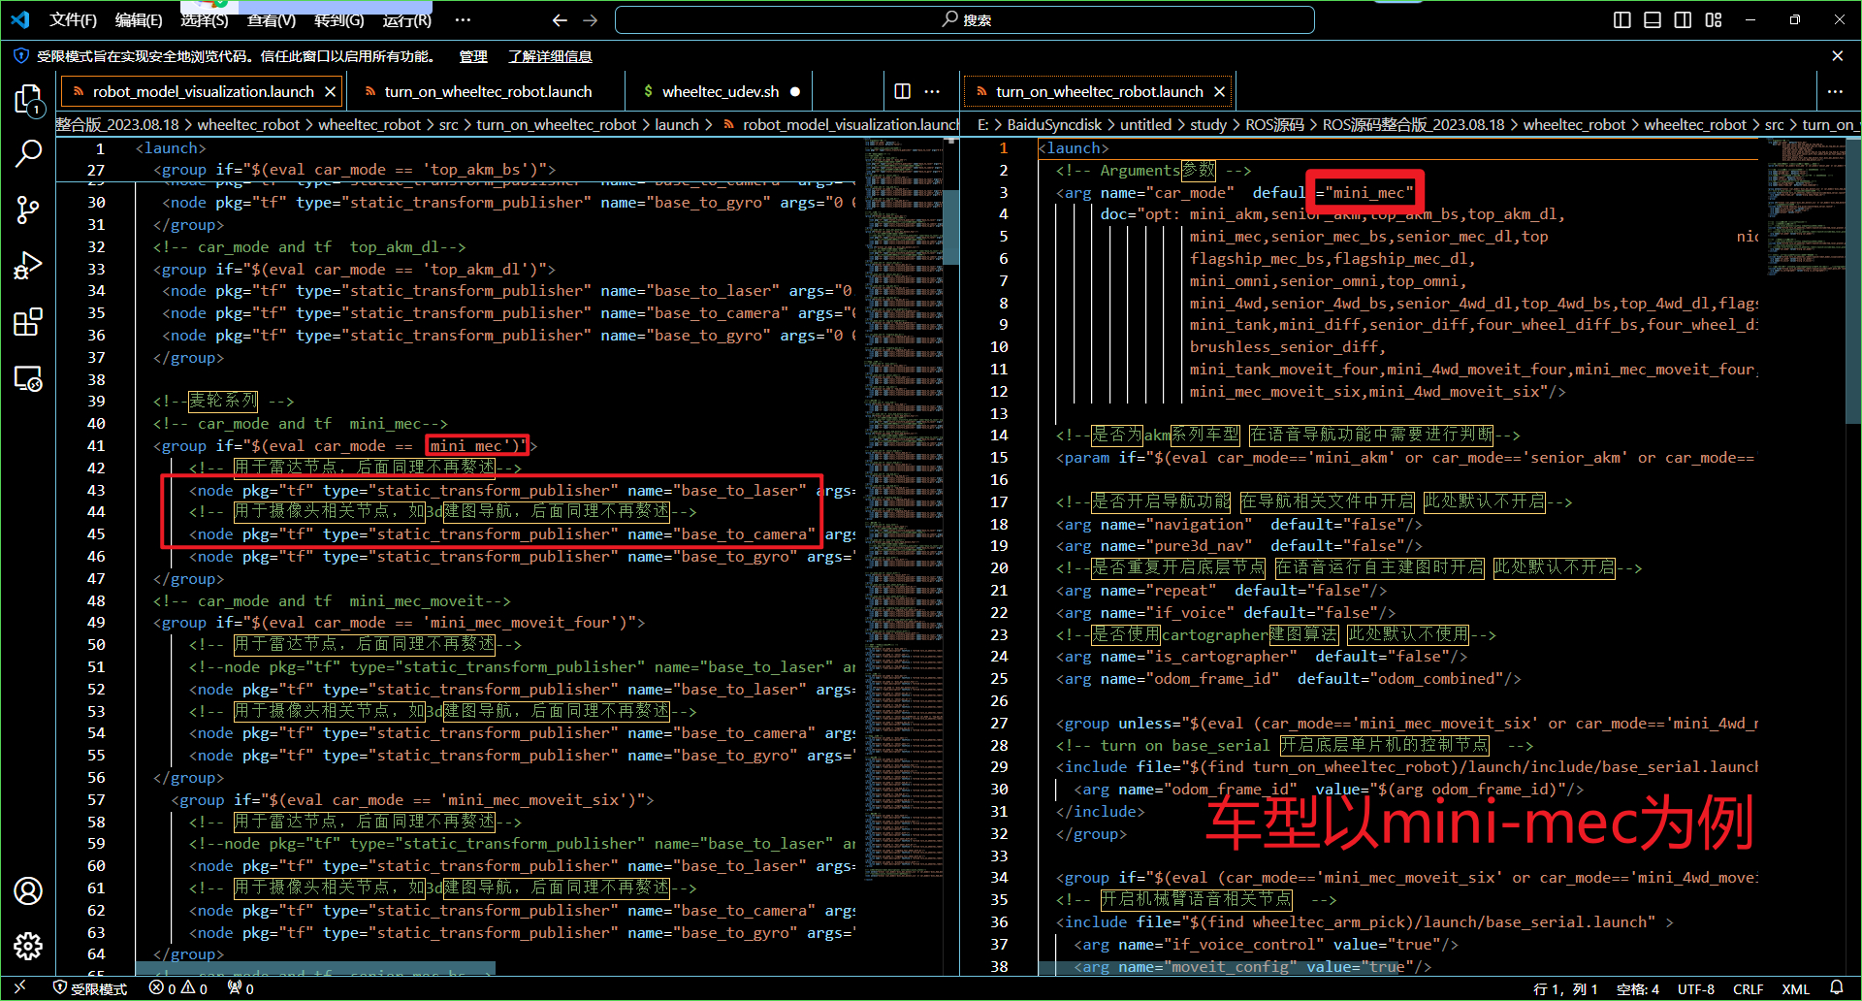Viewport: 1862px width, 1001px height.
Task: Click 'study' breadcrumb in right editor
Action: click(1208, 124)
